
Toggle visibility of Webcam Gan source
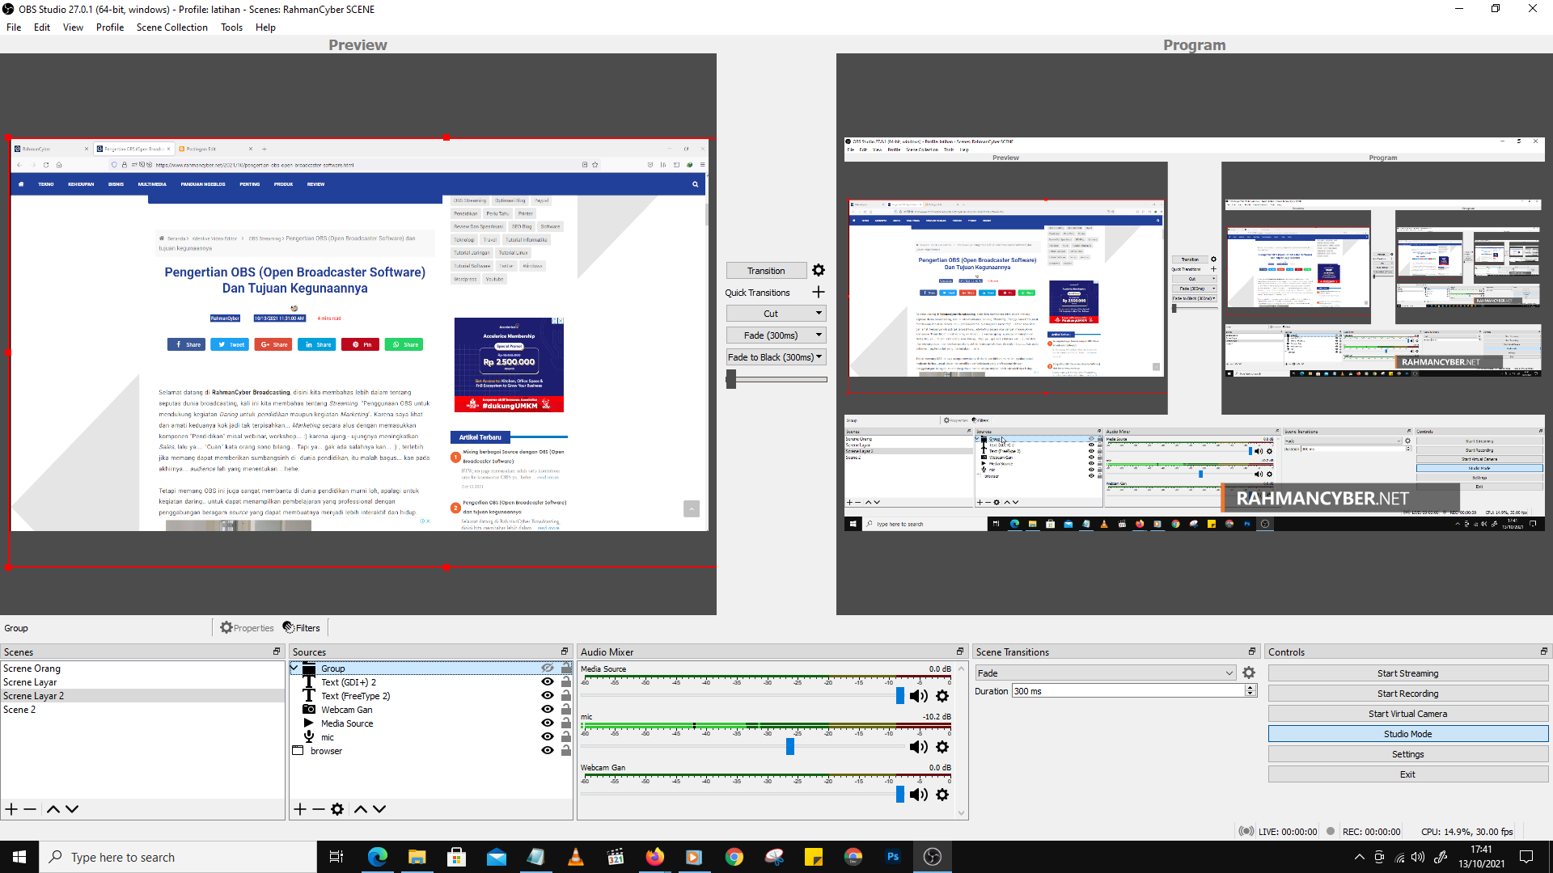[547, 709]
